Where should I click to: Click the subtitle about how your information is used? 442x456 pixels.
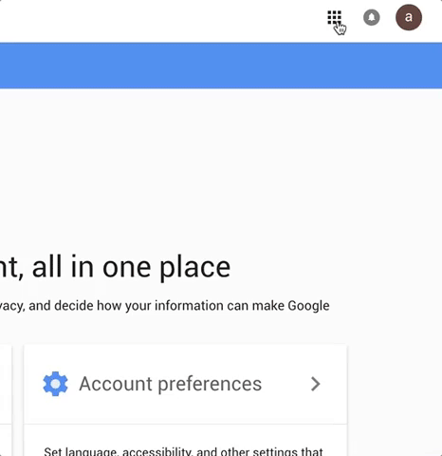point(164,306)
